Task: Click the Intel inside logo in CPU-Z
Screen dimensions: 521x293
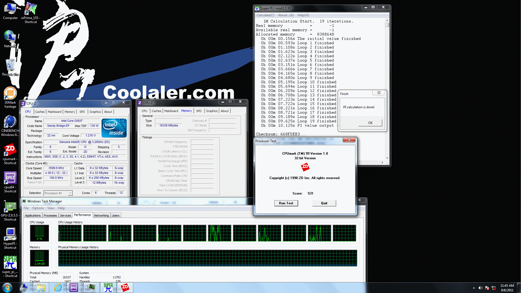Action: [114, 128]
